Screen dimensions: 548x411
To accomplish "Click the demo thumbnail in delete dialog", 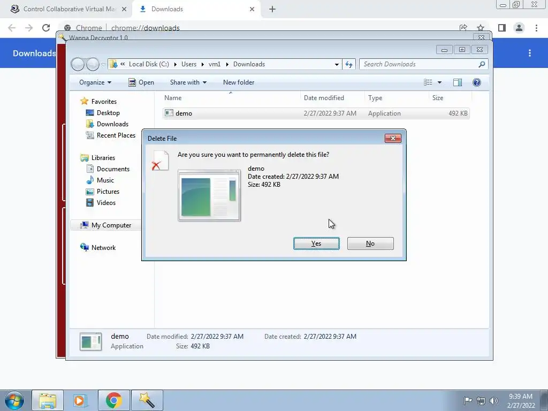I will [x=209, y=195].
